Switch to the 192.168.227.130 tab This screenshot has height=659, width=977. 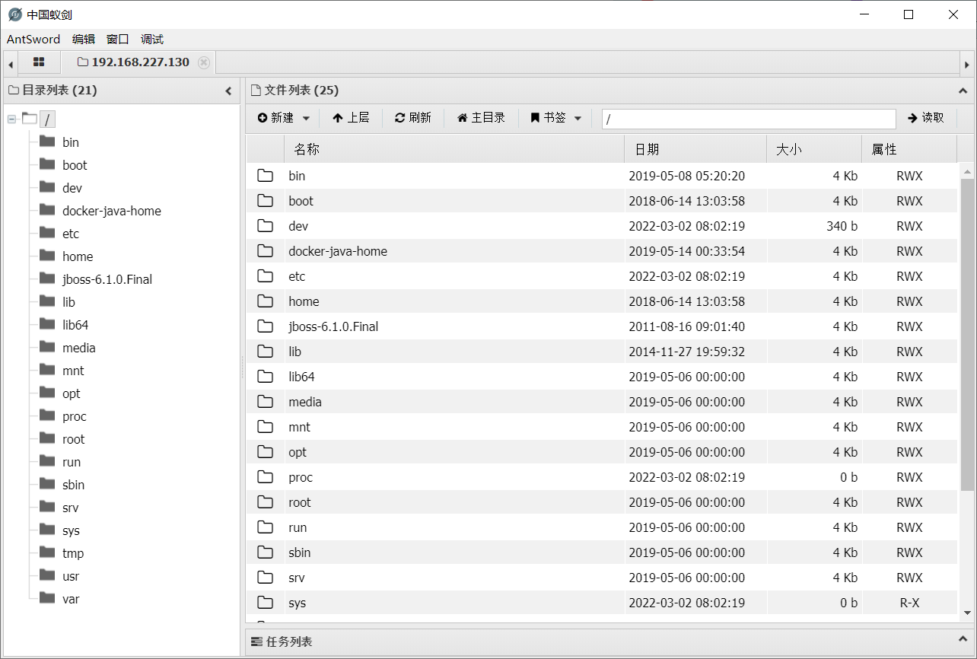(141, 62)
